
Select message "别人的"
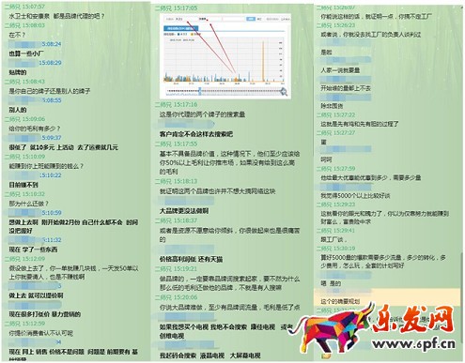pyautogui.click(x=18, y=110)
